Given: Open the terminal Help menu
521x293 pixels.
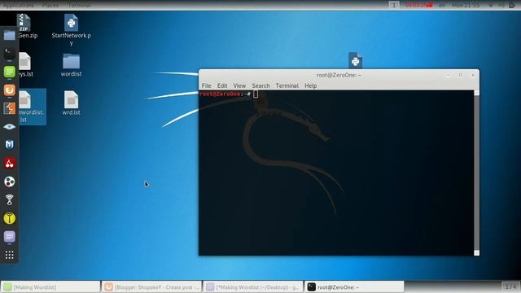Looking at the screenshot, I should pyautogui.click(x=311, y=85).
